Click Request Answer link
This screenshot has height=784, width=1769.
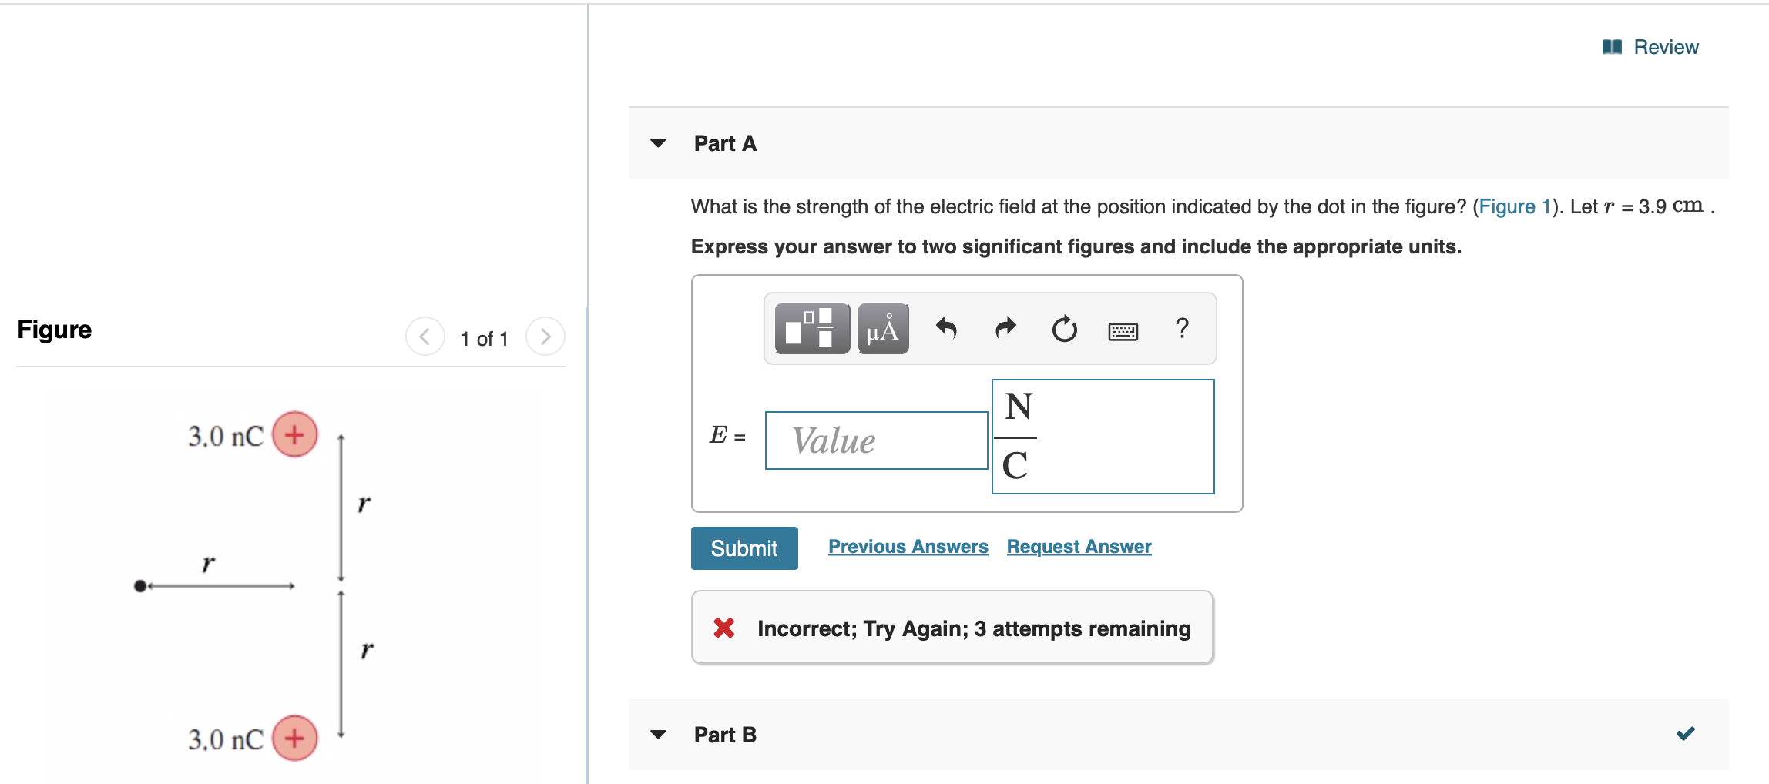(1079, 547)
